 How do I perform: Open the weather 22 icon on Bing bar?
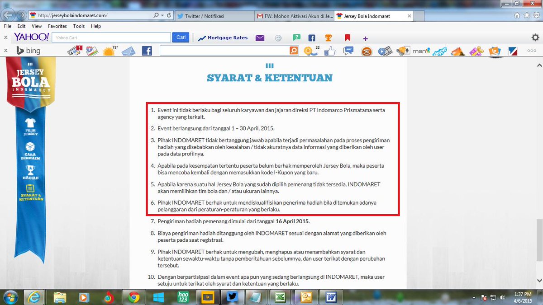click(311, 51)
